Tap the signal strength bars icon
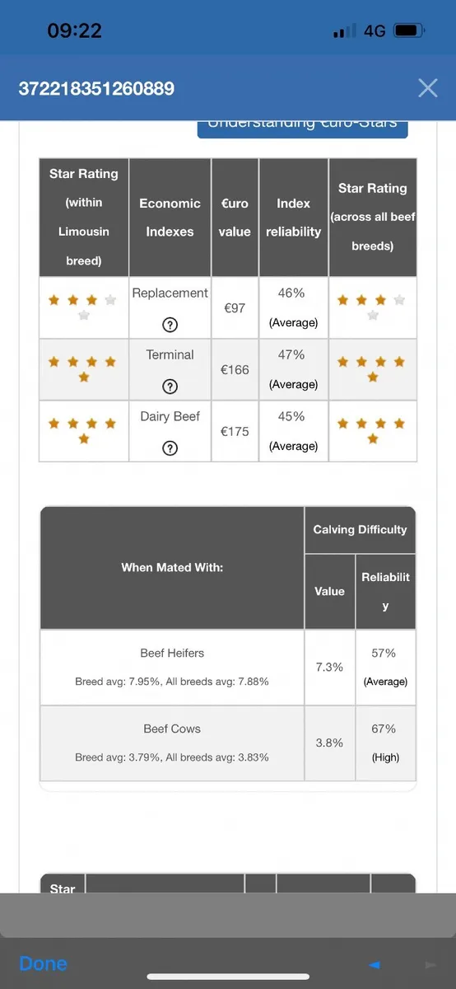Screen dimensions: 456x989 pos(345,31)
